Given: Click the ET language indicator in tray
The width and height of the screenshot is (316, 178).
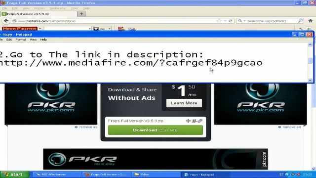Looking at the screenshot, I should pyautogui.click(x=281, y=175).
